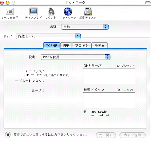151x142 pixels.
Task: Open the 起動ディスク startup disk icon
Action: (x=88, y=11)
